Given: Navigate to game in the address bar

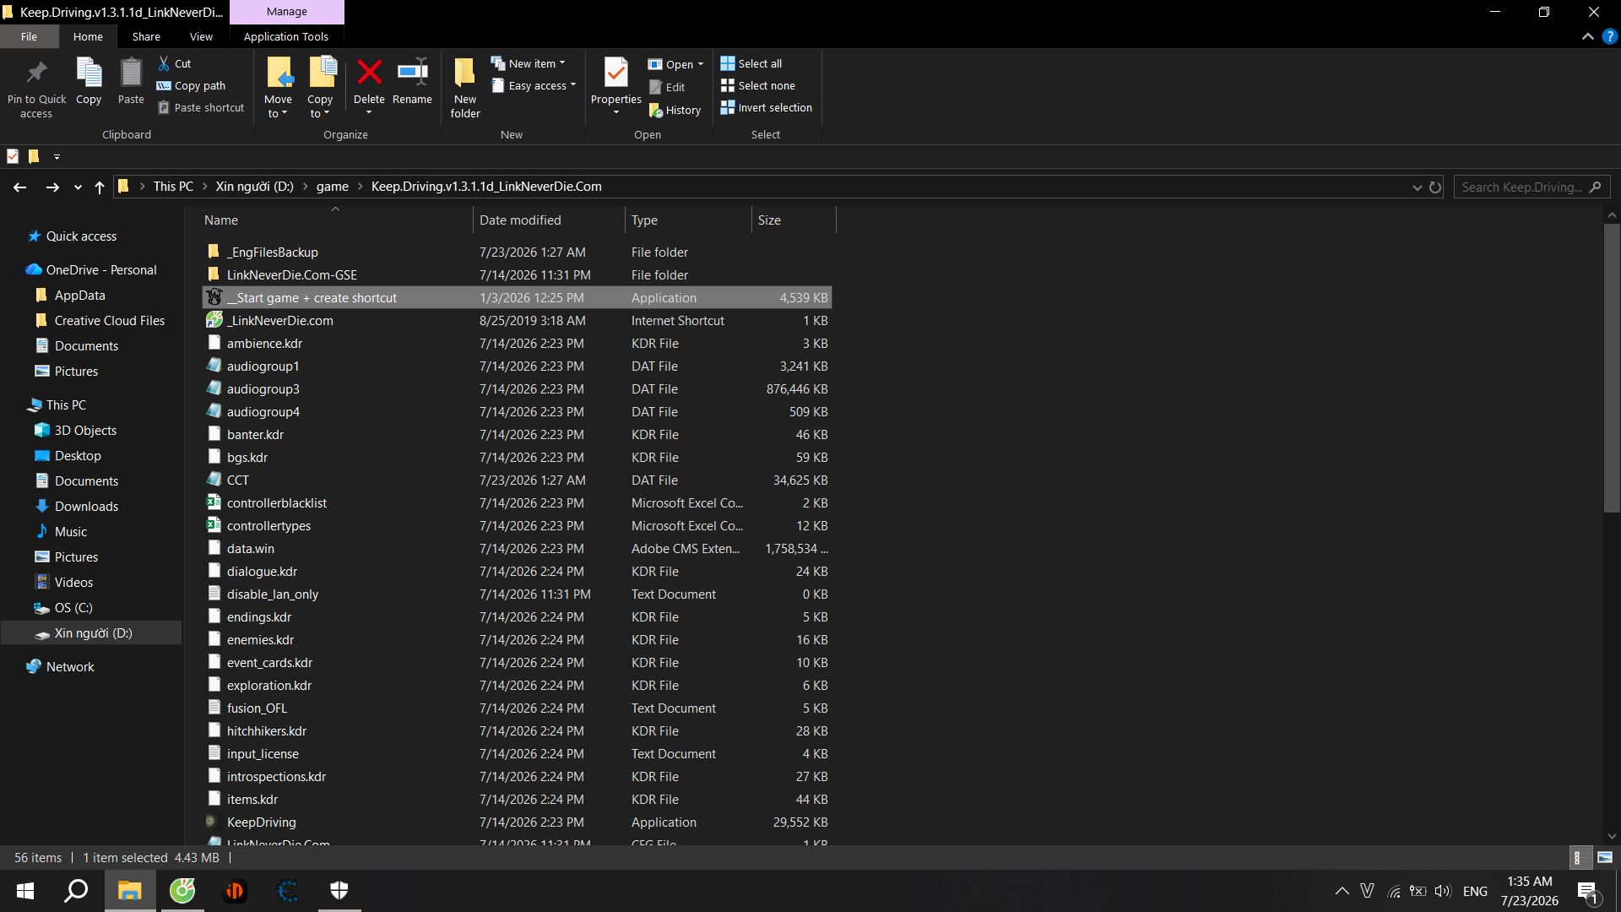Looking at the screenshot, I should pyautogui.click(x=333, y=187).
